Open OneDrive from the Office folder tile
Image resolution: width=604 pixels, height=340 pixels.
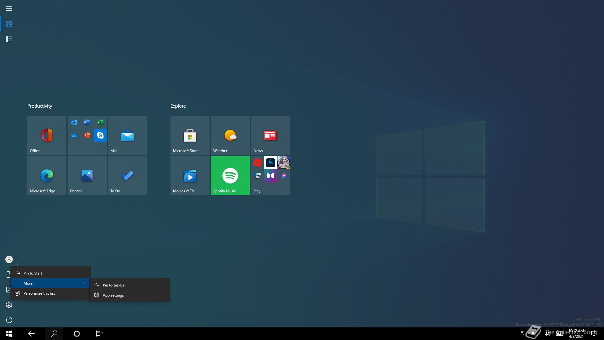click(74, 135)
